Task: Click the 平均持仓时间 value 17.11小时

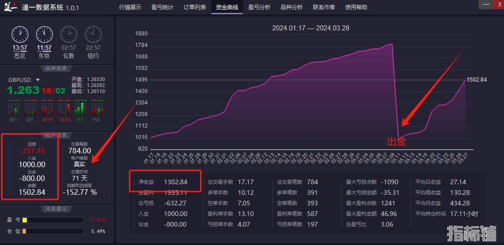Action: [464, 214]
